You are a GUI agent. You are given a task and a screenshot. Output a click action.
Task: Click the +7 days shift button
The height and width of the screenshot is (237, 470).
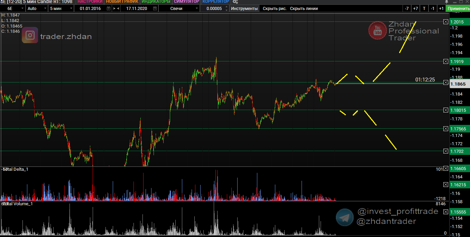(x=415, y=8)
